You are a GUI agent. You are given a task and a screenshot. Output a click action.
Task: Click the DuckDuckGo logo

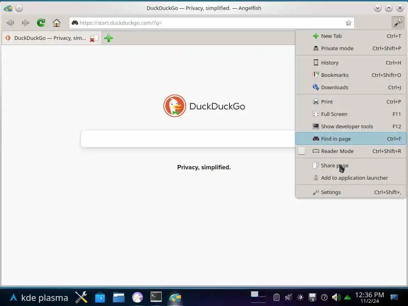pos(204,106)
